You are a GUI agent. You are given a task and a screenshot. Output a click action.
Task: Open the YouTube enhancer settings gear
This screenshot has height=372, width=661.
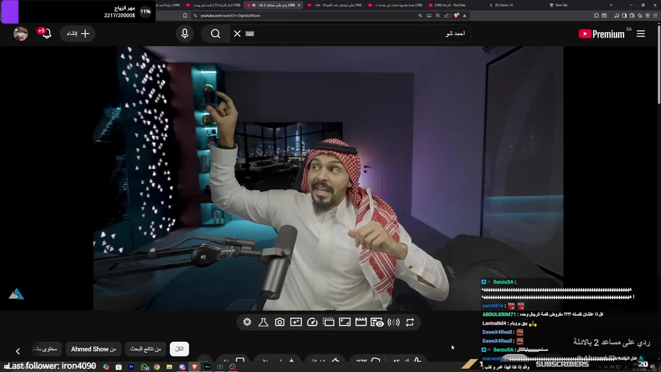[247, 322]
